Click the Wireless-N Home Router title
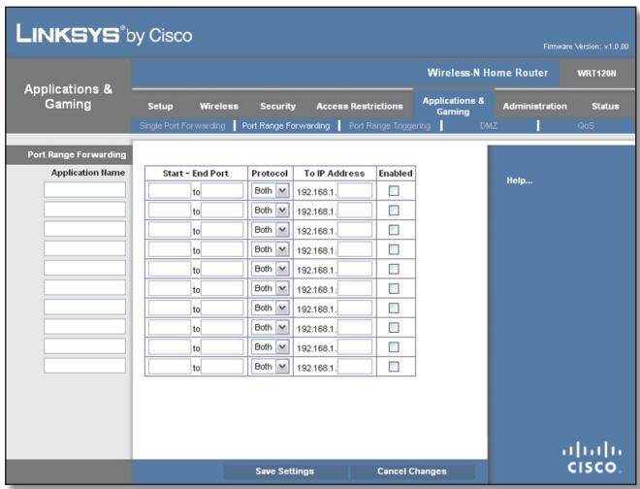The width and height of the screenshot is (640, 489). 488,73
